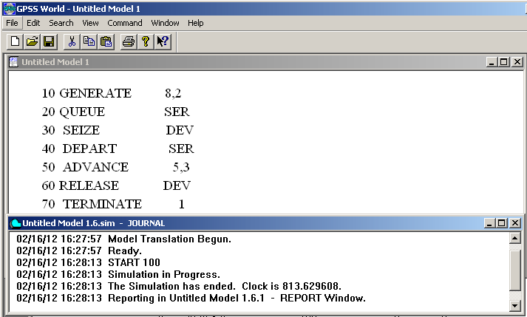Image resolution: width=527 pixels, height=317 pixels.
Task: Click the 'RELEASE' statement on line 60
Action: (89, 185)
